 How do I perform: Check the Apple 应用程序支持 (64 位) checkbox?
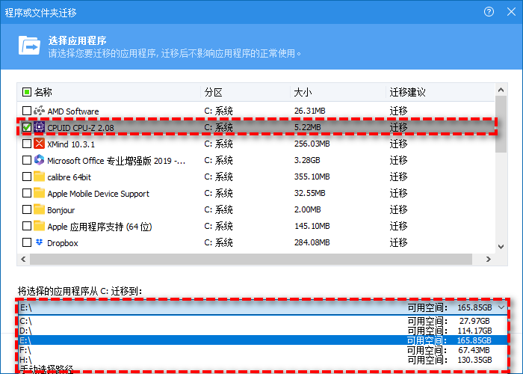click(x=27, y=226)
